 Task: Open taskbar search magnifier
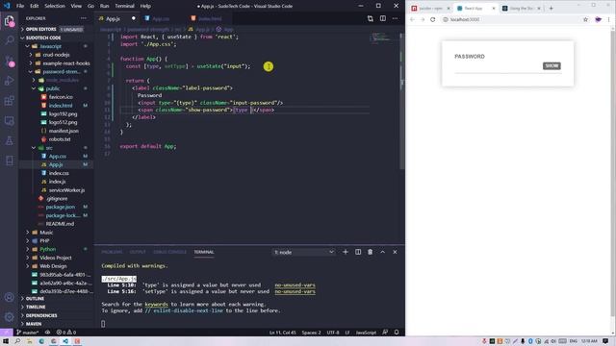(x=17, y=341)
